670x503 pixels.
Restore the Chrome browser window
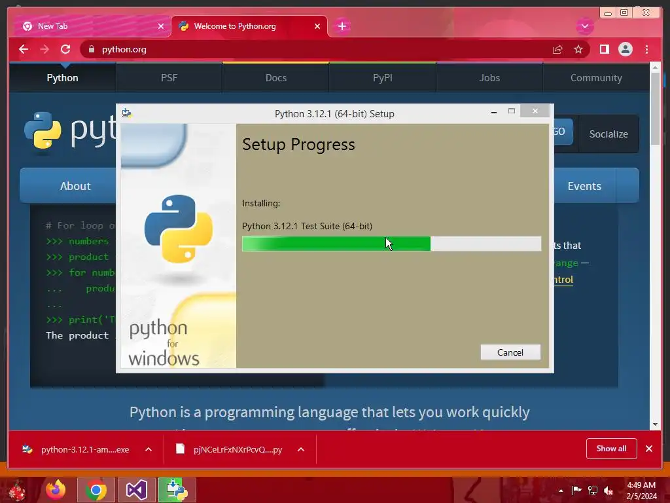[624, 13]
